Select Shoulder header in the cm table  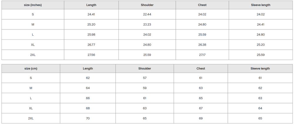pyautogui.click(x=145, y=69)
